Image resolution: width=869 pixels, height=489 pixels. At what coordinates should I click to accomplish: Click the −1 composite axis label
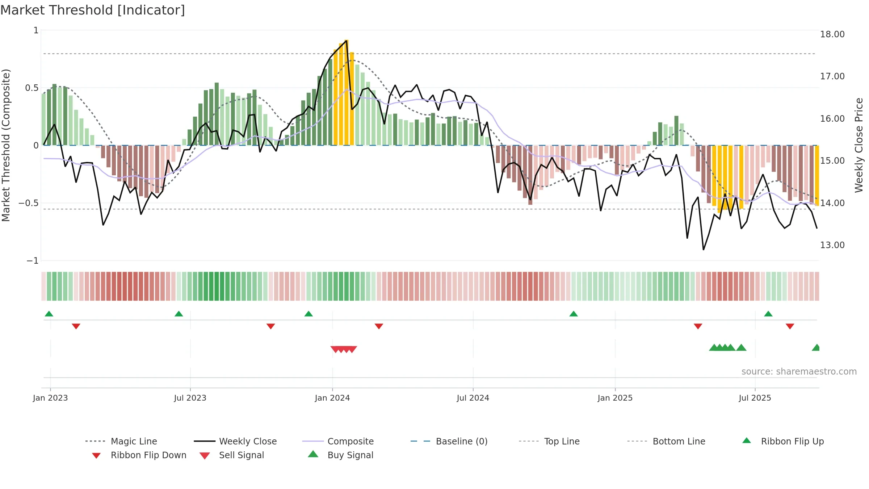point(33,261)
